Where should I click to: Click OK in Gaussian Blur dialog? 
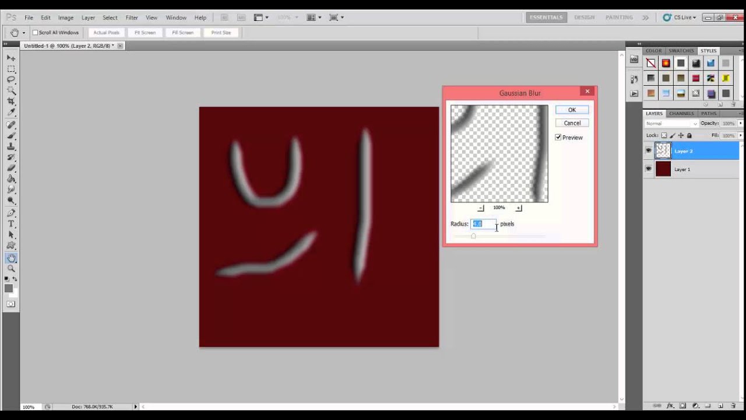pos(572,110)
